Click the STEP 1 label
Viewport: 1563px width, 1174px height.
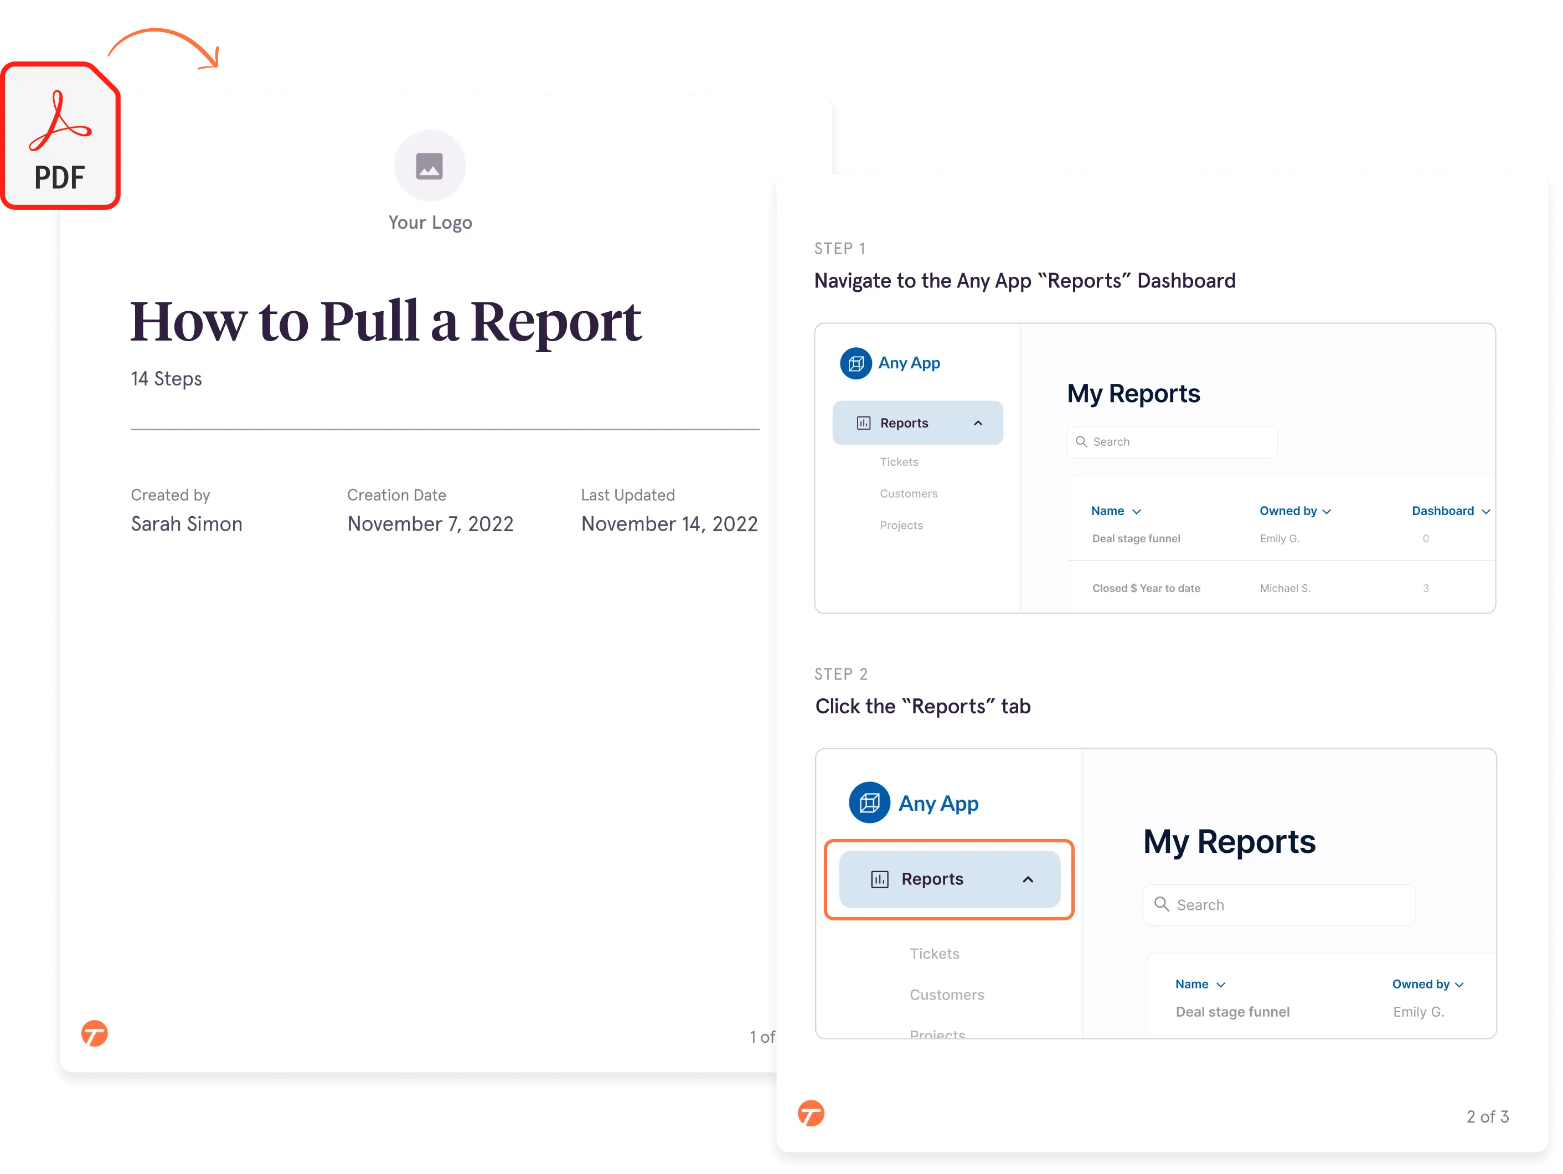coord(839,249)
